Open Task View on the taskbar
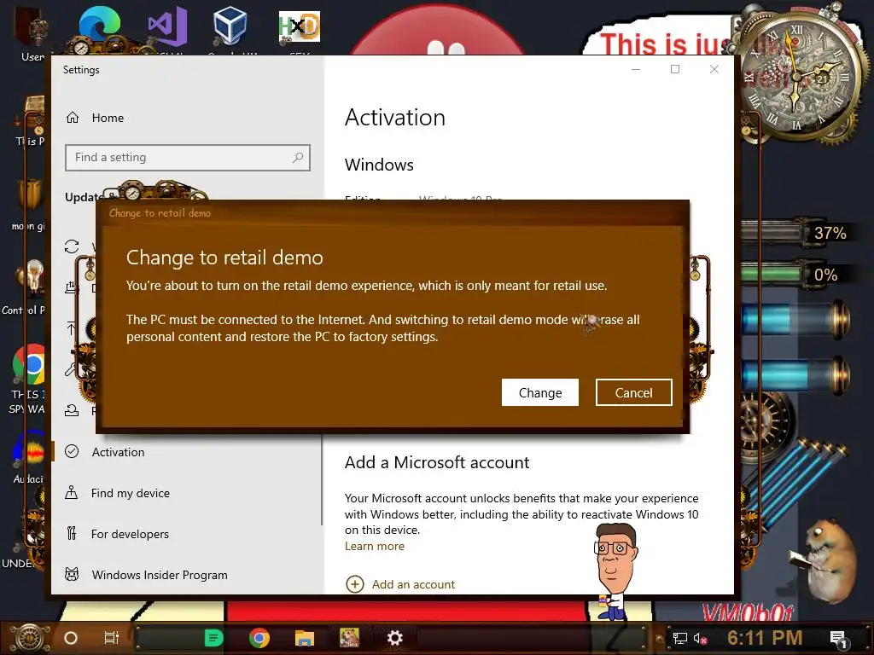874x655 pixels. coord(112,638)
